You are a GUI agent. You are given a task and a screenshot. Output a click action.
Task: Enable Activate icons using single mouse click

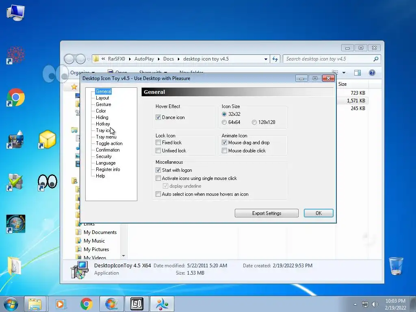pos(158,178)
